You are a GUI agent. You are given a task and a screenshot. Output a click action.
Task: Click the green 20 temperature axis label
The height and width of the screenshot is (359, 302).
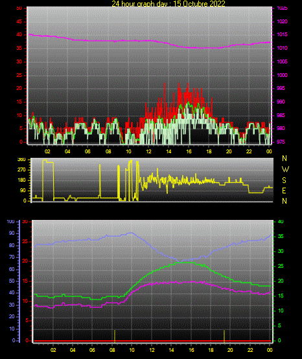[x=281, y=281]
